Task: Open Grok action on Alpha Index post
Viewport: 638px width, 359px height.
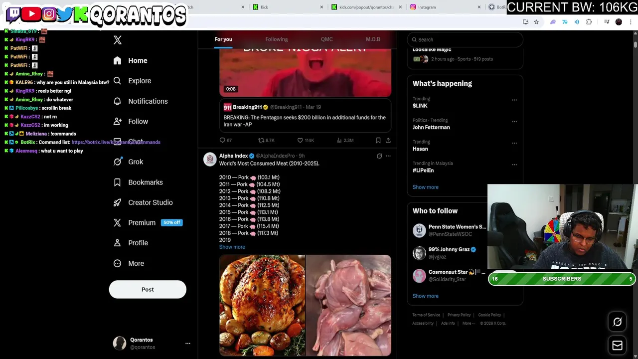Action: click(x=379, y=156)
